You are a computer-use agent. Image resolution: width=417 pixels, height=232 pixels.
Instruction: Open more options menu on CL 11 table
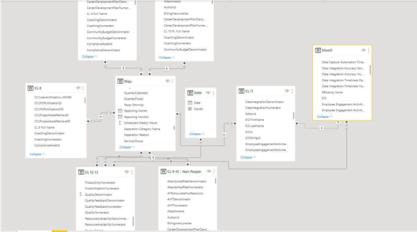(x=292, y=91)
